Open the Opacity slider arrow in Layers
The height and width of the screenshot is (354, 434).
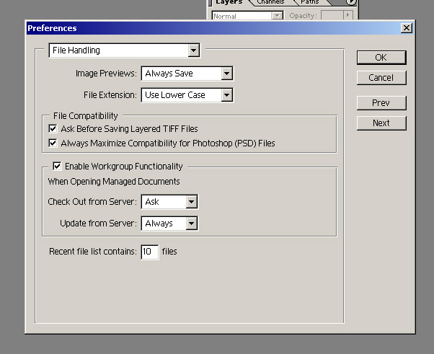click(348, 15)
